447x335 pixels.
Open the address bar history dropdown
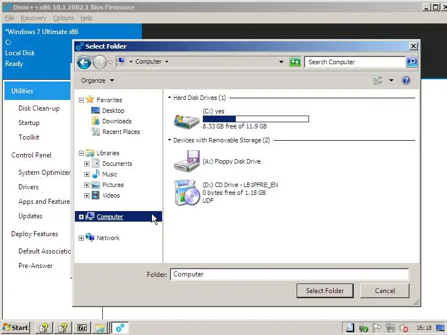click(281, 62)
